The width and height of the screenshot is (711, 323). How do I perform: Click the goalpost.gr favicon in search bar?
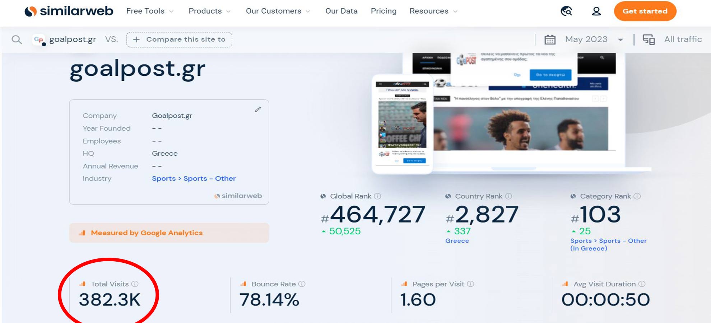point(39,39)
